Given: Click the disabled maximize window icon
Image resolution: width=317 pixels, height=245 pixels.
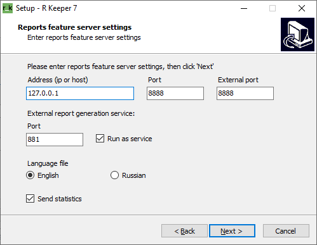Looking at the screenshot, I should coord(273,8).
